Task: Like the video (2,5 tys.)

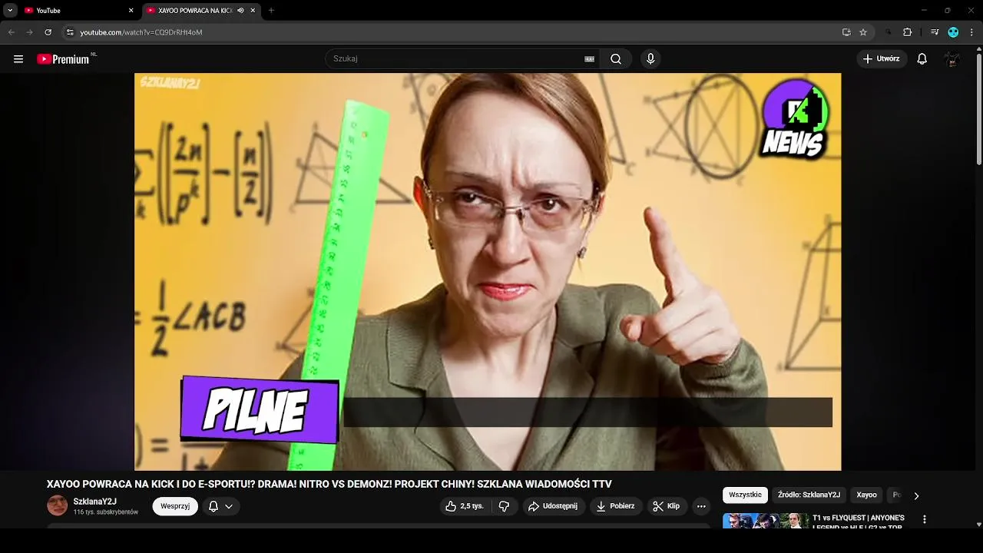Action: pos(465,506)
